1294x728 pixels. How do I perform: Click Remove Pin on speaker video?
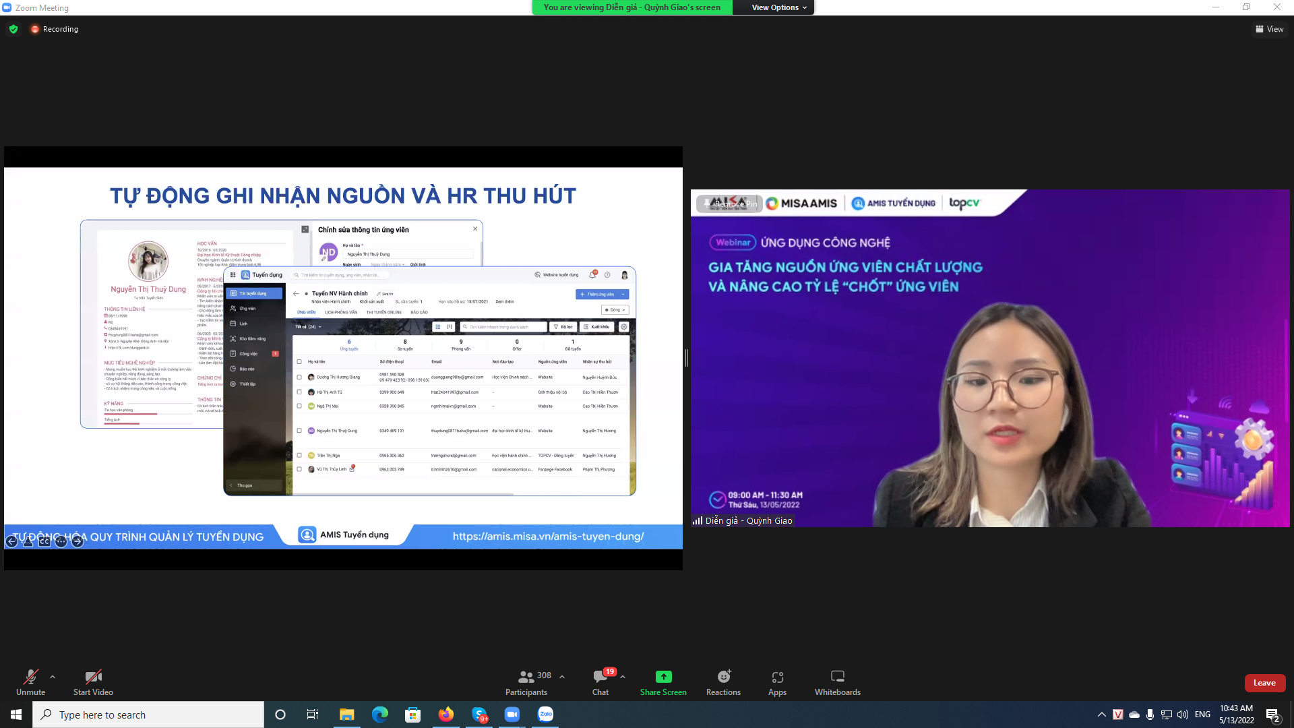(730, 204)
